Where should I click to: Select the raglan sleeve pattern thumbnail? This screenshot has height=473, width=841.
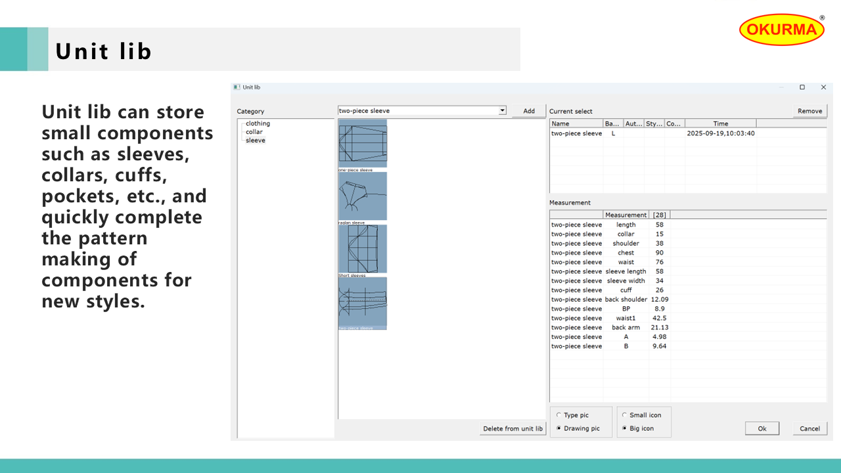(363, 196)
